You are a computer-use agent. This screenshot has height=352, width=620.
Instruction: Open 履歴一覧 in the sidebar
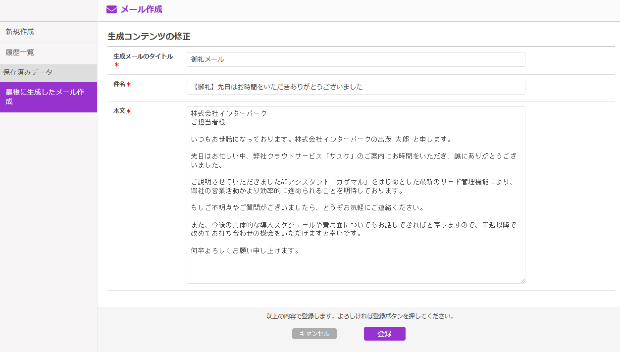pos(20,52)
